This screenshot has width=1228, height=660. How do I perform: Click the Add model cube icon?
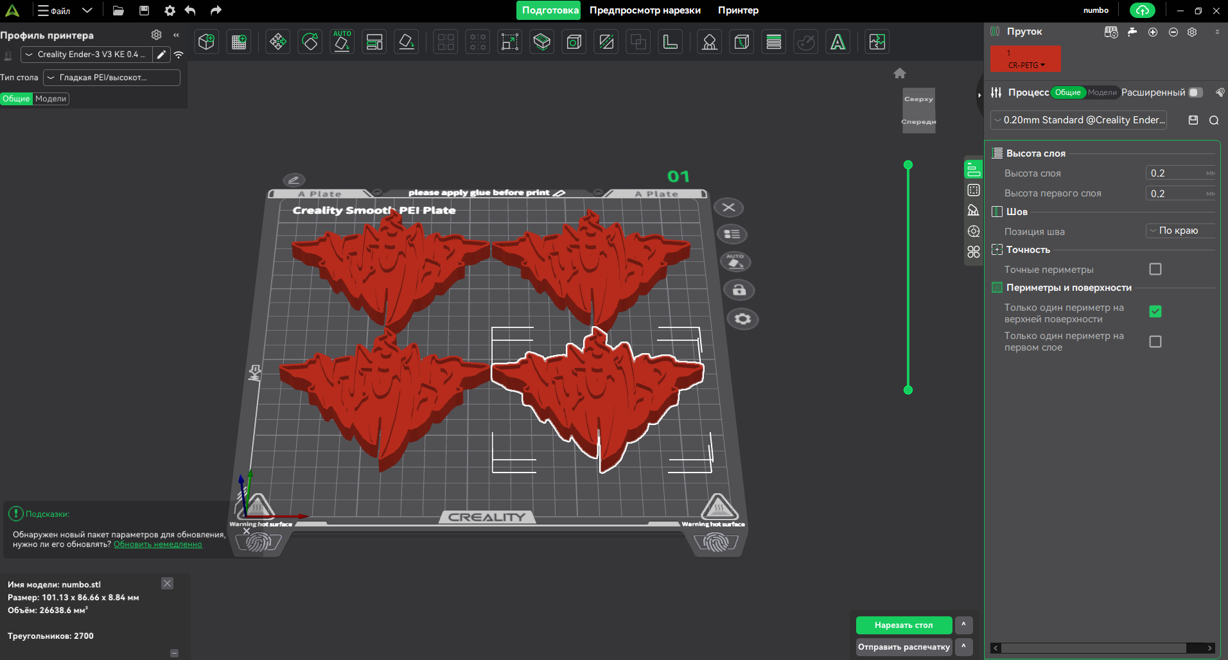[x=206, y=42]
